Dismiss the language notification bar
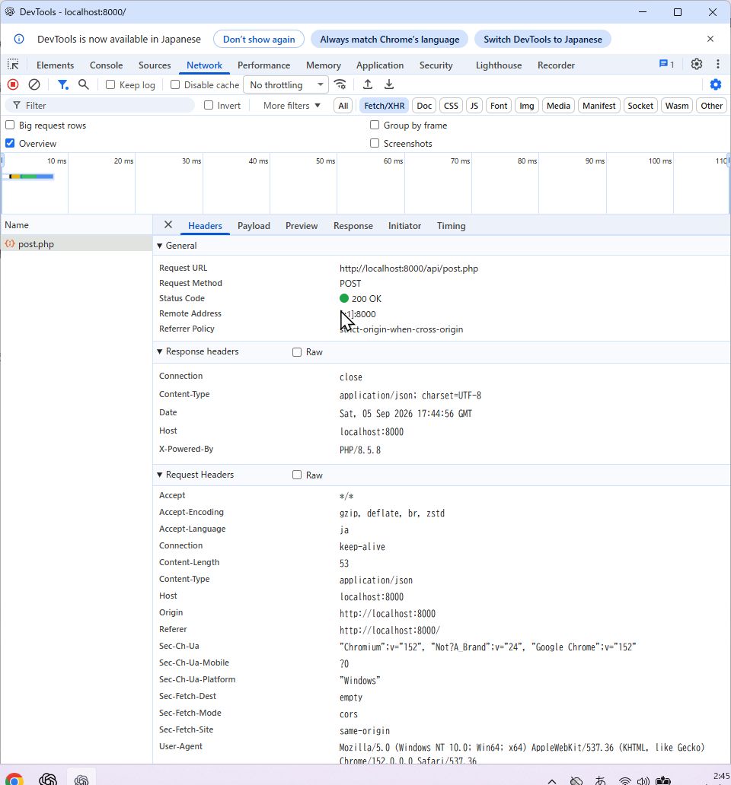 click(x=710, y=39)
